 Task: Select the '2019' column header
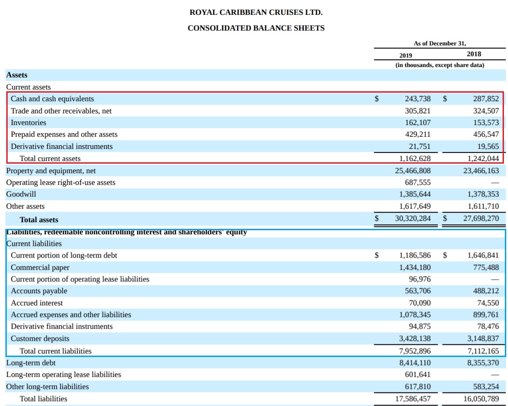(405, 55)
